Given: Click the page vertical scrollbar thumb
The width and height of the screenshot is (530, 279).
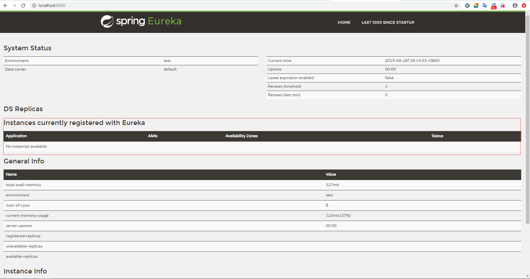Looking at the screenshot, I should pyautogui.click(x=528, y=119).
